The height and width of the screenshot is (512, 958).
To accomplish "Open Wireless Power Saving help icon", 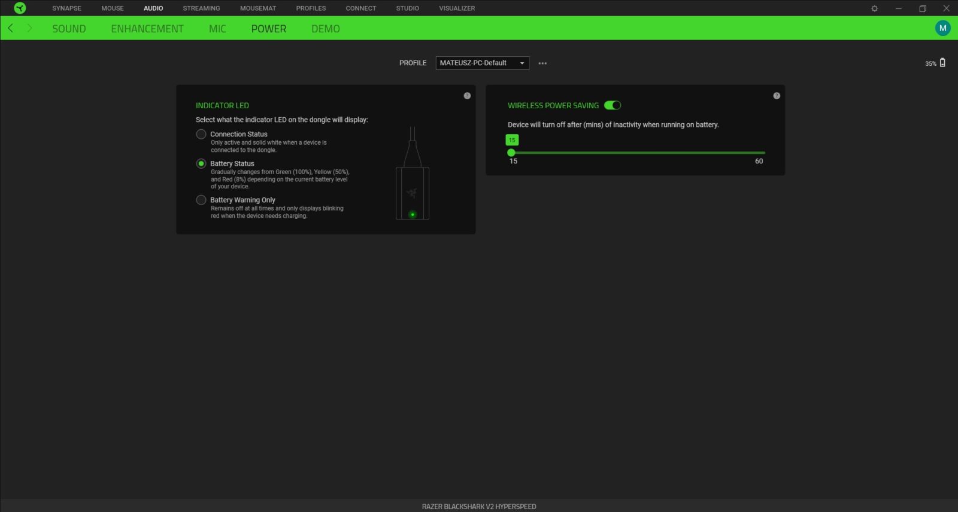I will pos(777,96).
